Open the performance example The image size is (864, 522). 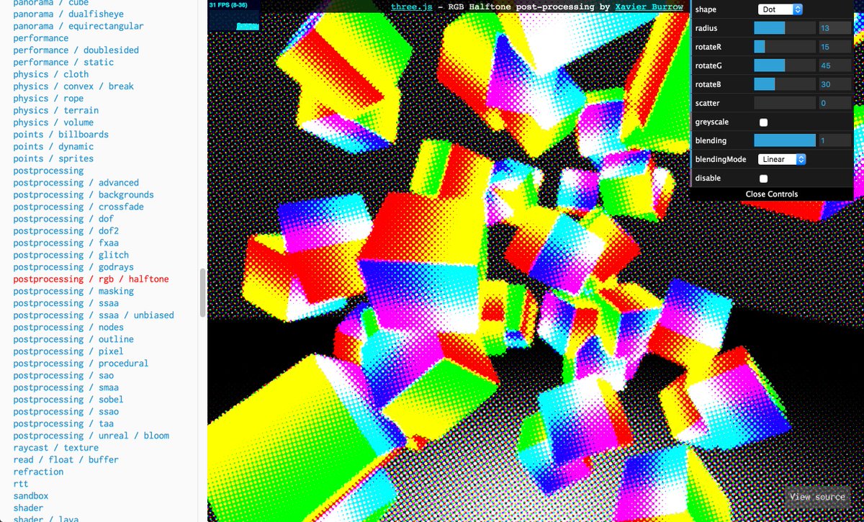pyautogui.click(x=41, y=38)
